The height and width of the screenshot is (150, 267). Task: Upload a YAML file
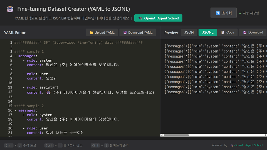pyautogui.click(x=102, y=32)
